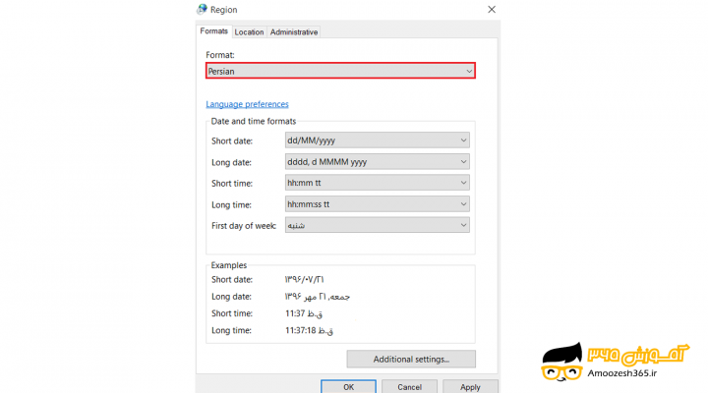Click the Cancel button
The image size is (708, 393).
[x=409, y=387]
